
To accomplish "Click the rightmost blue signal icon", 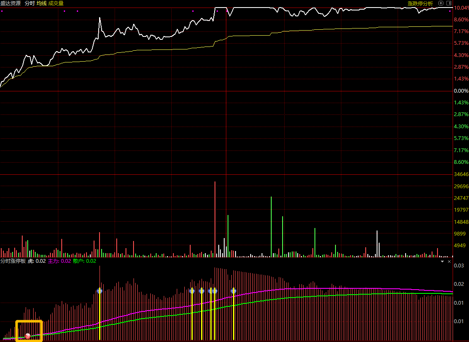I will 233,290.
